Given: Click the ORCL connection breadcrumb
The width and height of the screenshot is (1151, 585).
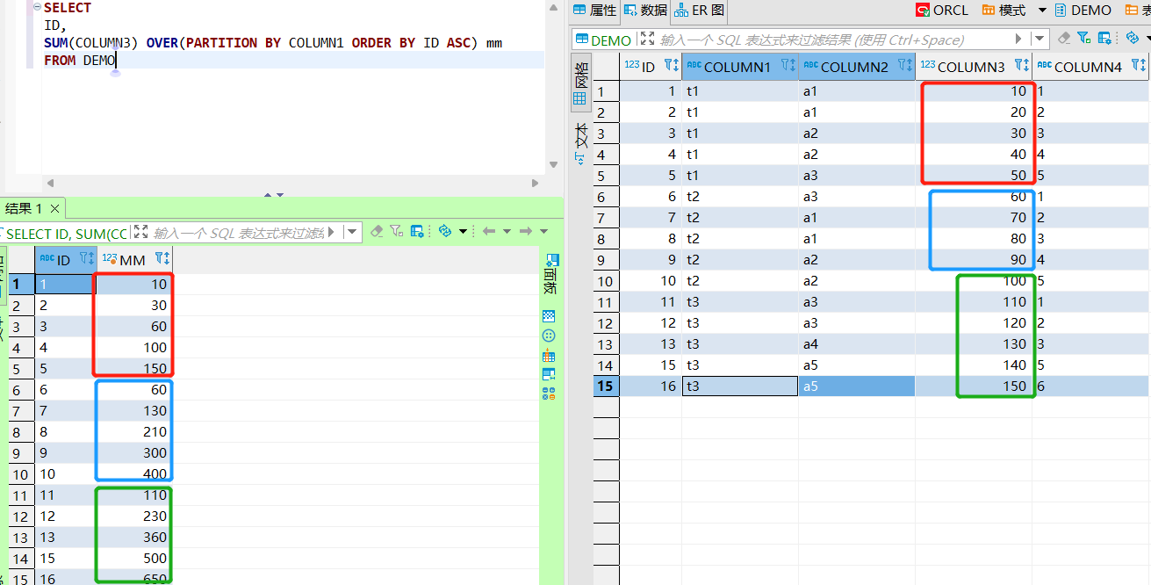Looking at the screenshot, I should (942, 11).
